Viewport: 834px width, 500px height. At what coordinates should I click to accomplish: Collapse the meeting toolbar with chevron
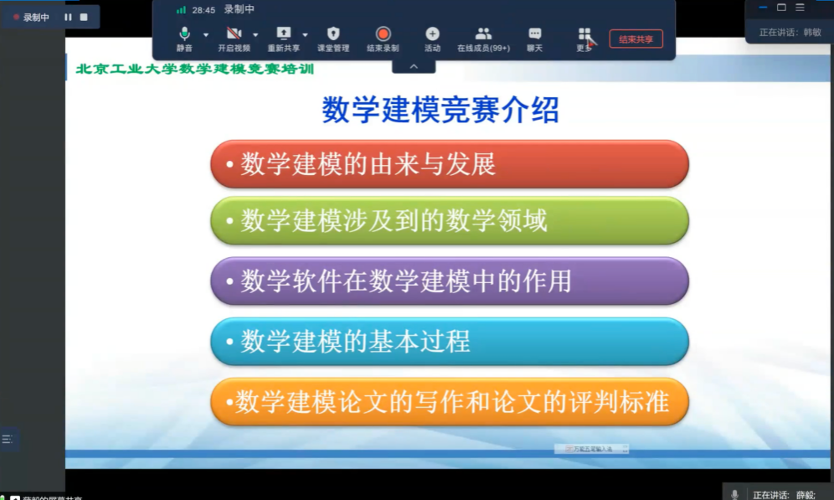[414, 66]
